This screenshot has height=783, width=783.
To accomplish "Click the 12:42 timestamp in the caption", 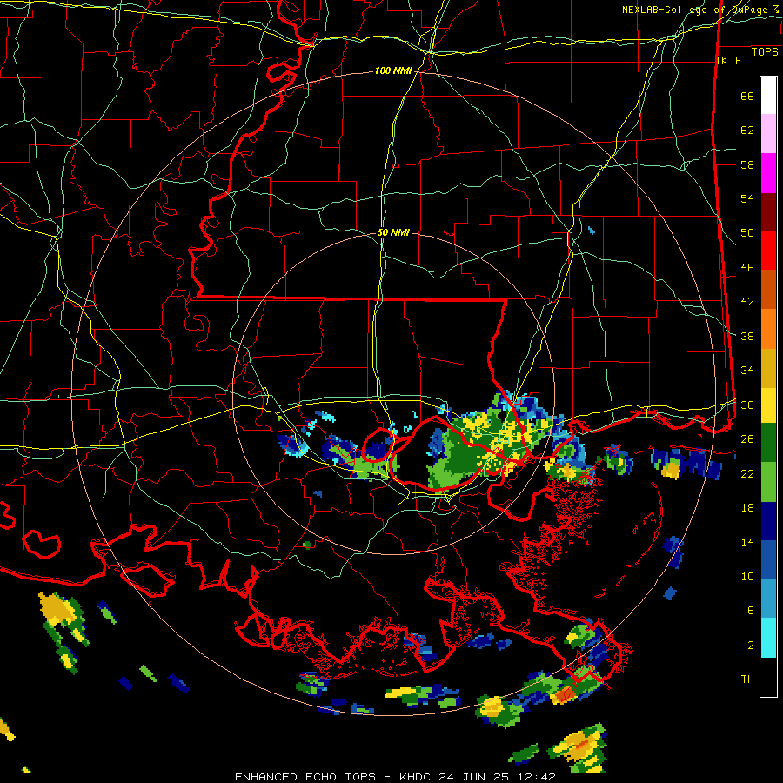I will 537,777.
